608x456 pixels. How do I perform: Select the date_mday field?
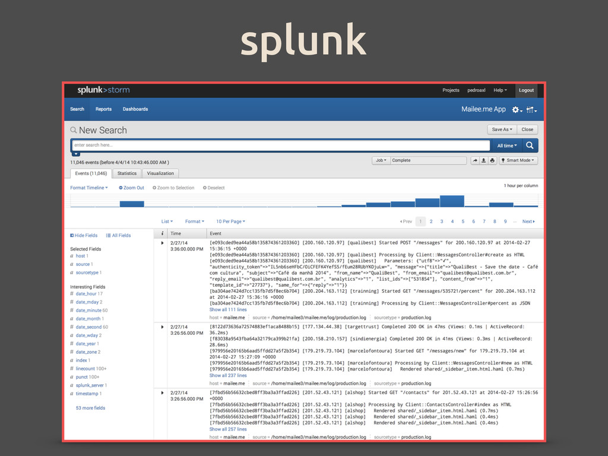(x=87, y=302)
